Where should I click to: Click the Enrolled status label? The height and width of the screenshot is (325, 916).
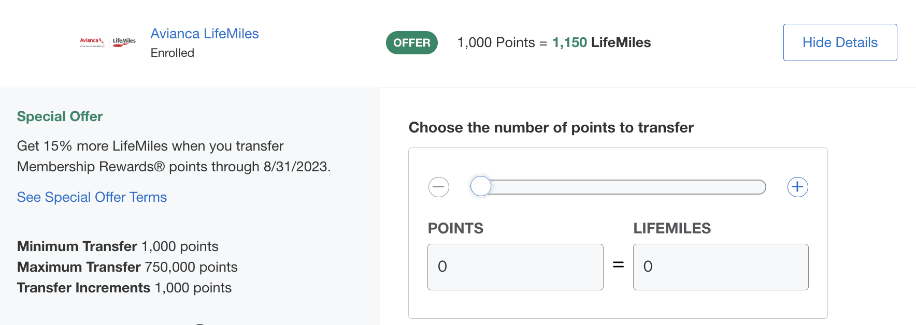point(172,52)
